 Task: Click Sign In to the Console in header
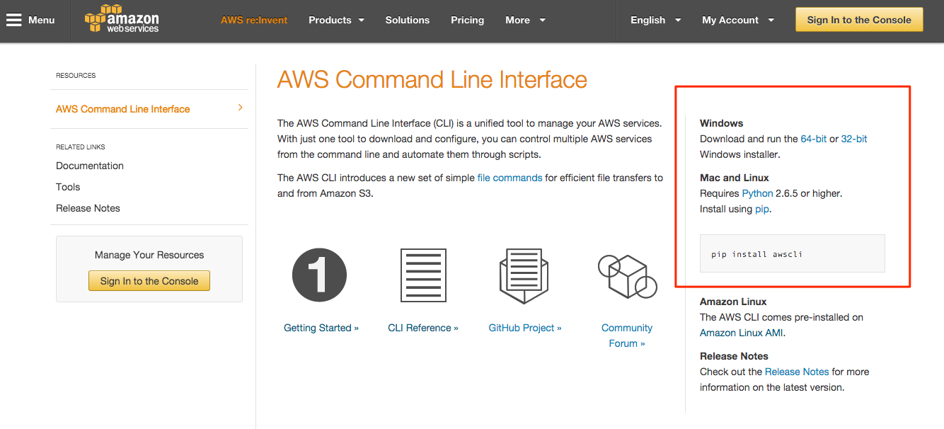coord(859,20)
